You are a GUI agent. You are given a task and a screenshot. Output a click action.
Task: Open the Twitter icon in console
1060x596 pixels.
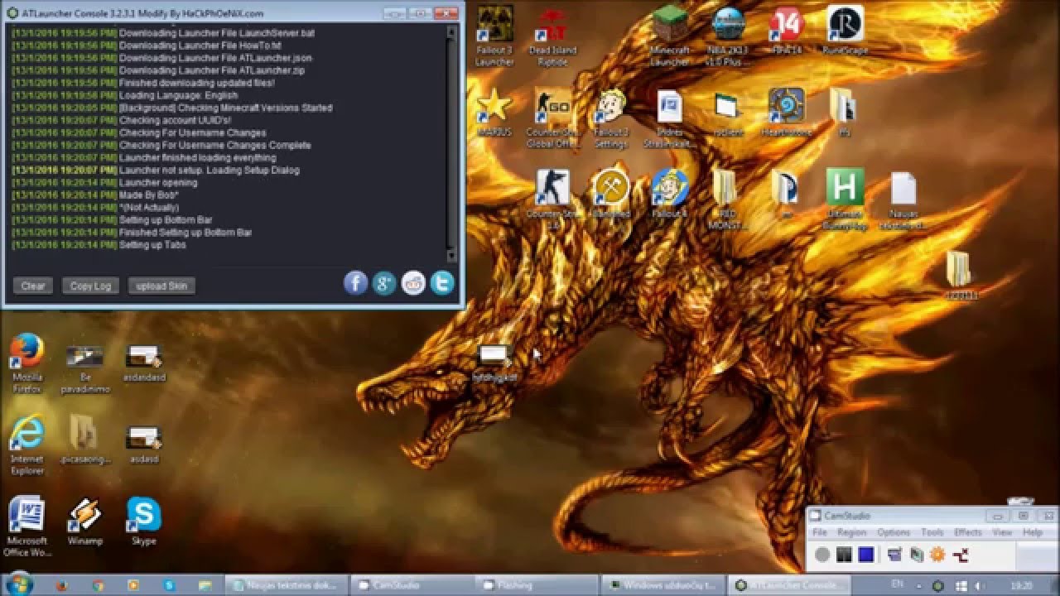pos(442,283)
